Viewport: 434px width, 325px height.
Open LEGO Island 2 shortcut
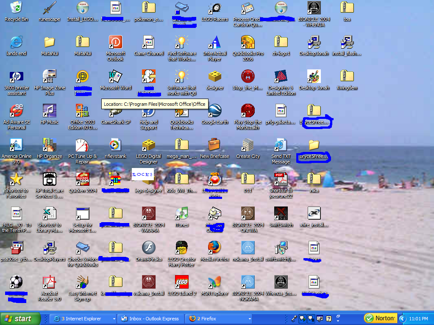coord(181,282)
